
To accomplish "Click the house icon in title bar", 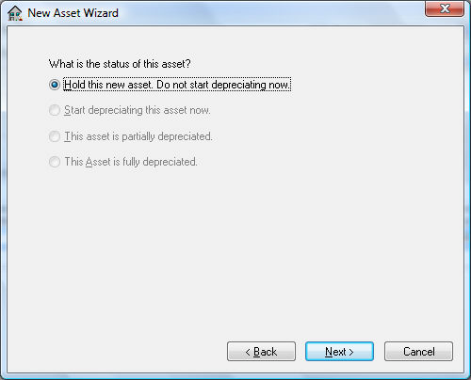I will pos(14,13).
